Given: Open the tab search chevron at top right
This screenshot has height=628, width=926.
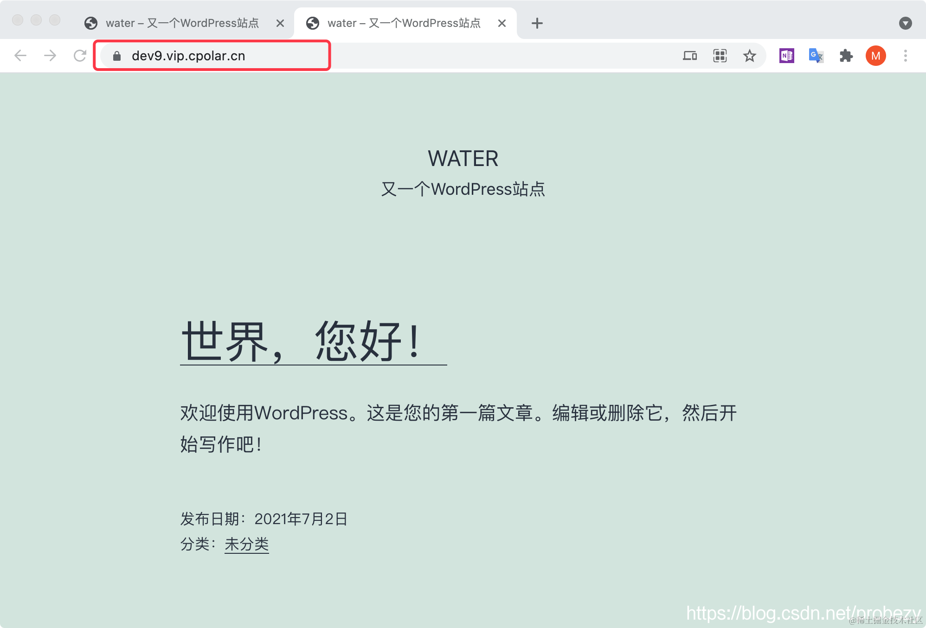Looking at the screenshot, I should (905, 23).
